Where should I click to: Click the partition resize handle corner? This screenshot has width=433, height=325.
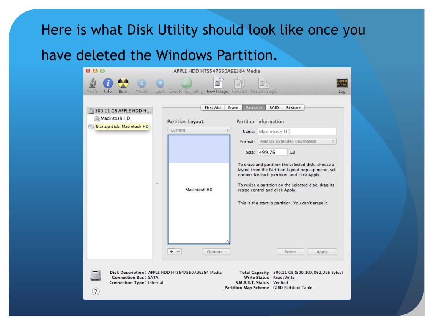[x=227, y=241]
